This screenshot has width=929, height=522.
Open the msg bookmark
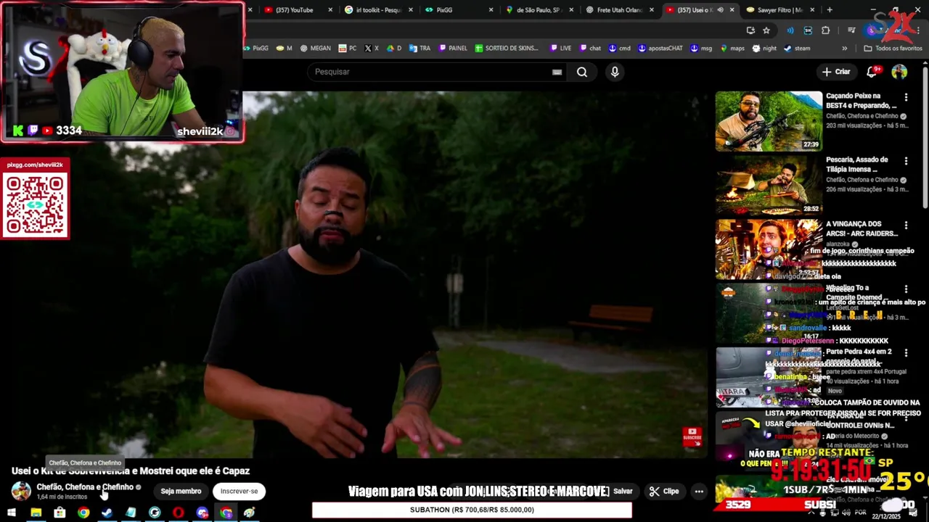[x=701, y=49]
